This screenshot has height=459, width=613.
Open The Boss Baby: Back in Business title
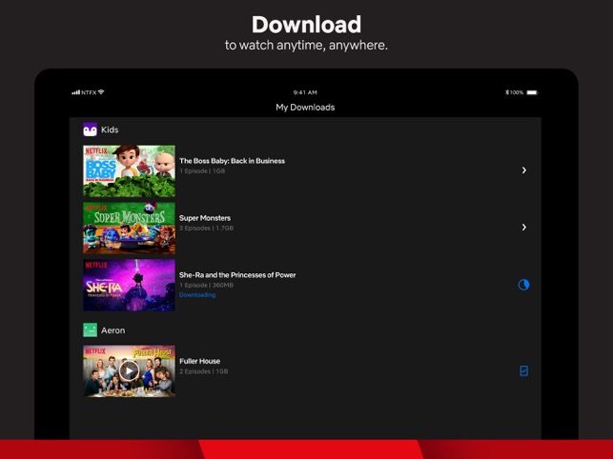232,161
